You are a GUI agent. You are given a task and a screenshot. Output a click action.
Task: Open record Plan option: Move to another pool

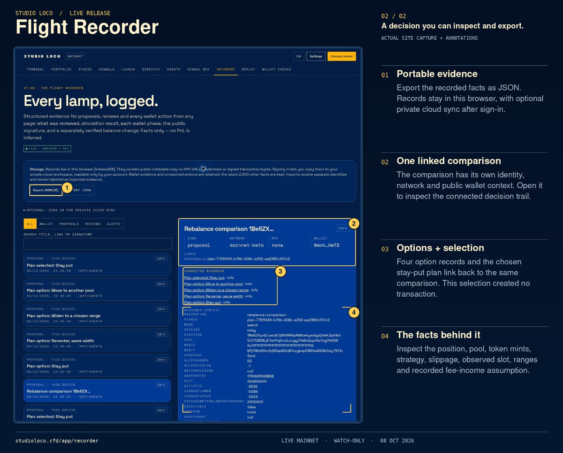[x=97, y=291]
